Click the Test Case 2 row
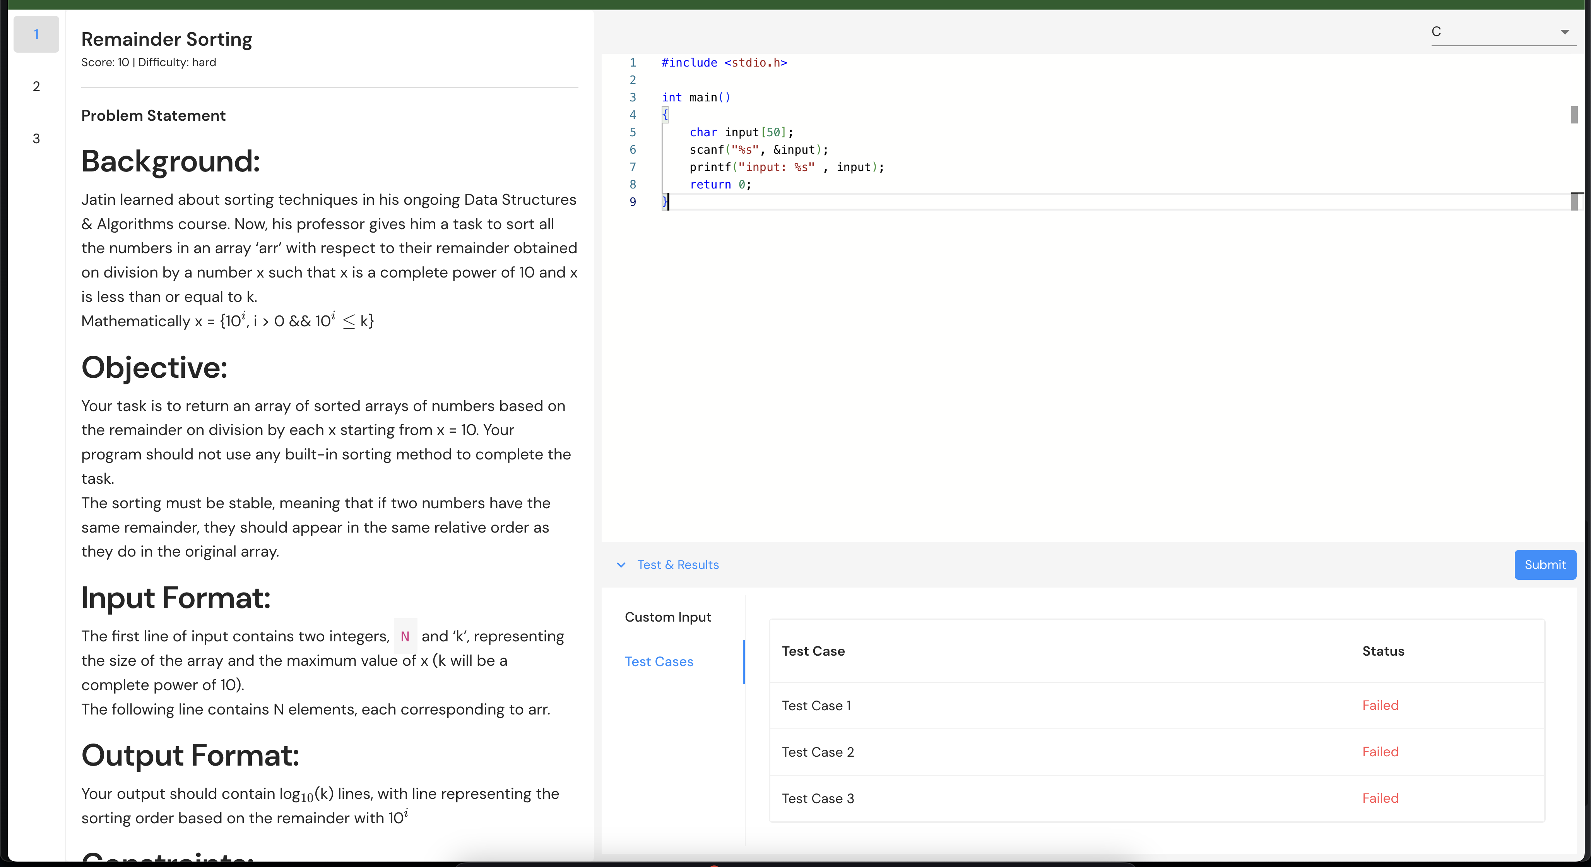Screen dimensions: 1591x867 pyautogui.click(x=1157, y=752)
